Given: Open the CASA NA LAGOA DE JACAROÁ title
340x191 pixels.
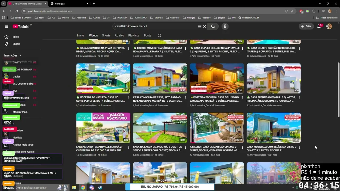Looking at the screenshot, I should pyautogui.click(x=158, y=149).
